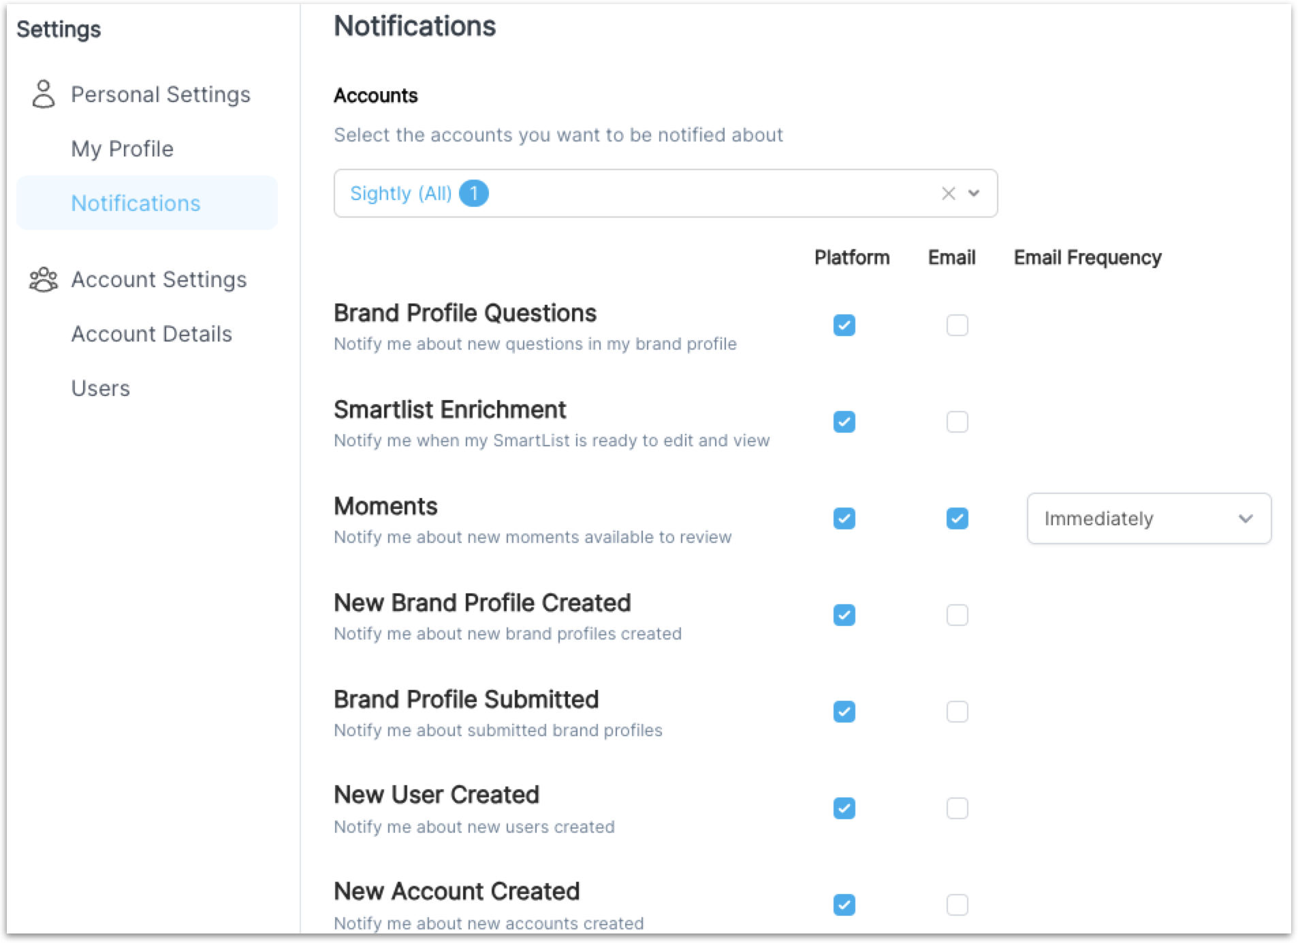Viewport: 1298px width, 943px height.
Task: Go to Account Details
Action: [x=152, y=334]
